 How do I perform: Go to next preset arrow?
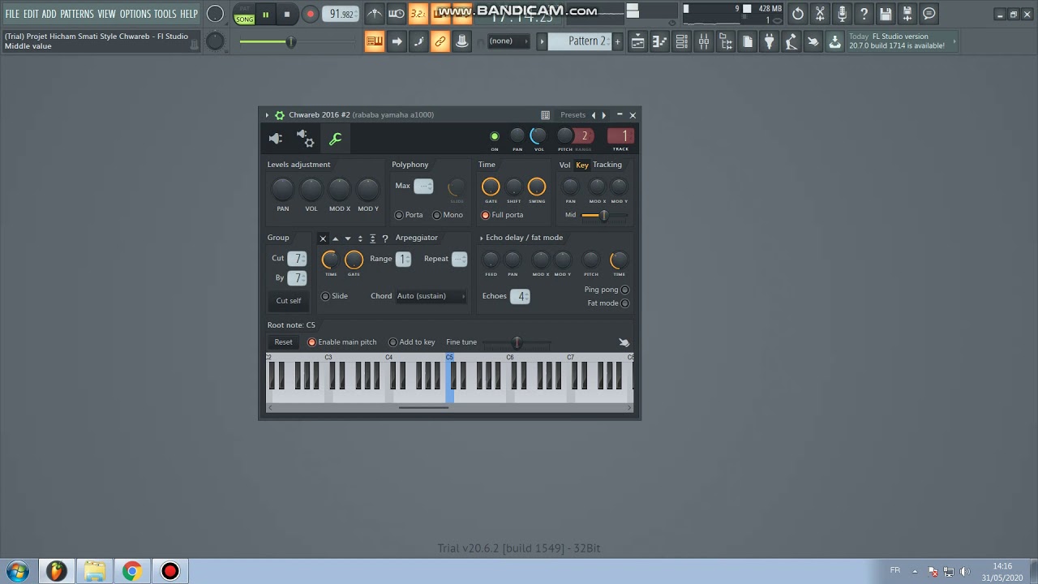pos(604,115)
